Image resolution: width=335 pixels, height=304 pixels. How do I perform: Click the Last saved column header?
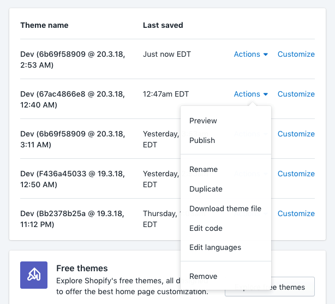tap(163, 25)
